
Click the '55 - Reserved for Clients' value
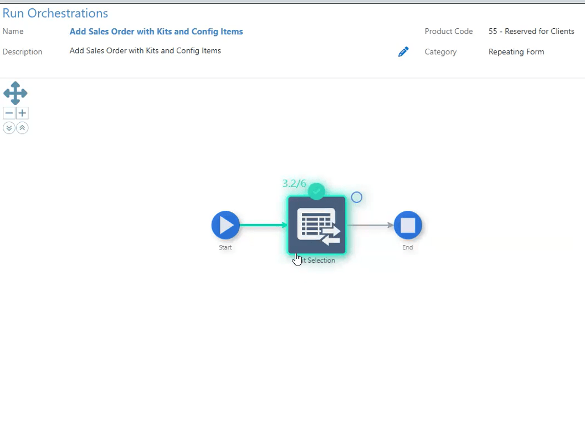pyautogui.click(x=531, y=32)
